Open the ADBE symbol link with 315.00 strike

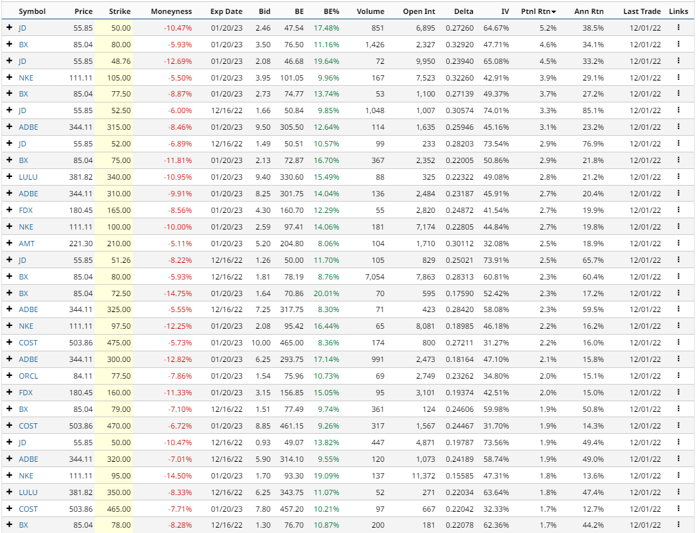tap(28, 127)
